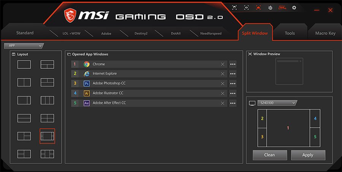Select zone 4 in monitor layout preview
This screenshot has width=342, height=172.
[x=315, y=118]
